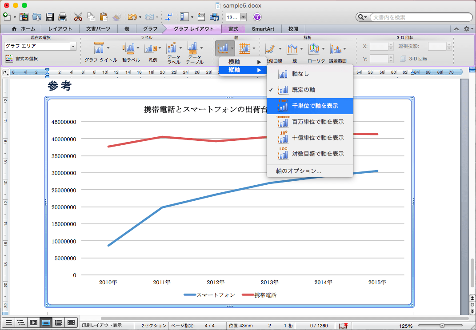Click the Gridlines icon in Axes group
476x330 pixels.
(245, 48)
